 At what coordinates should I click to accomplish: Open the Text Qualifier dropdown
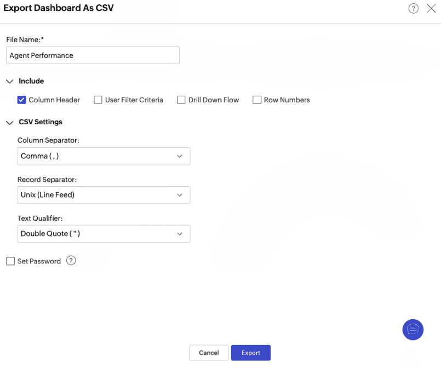[104, 234]
